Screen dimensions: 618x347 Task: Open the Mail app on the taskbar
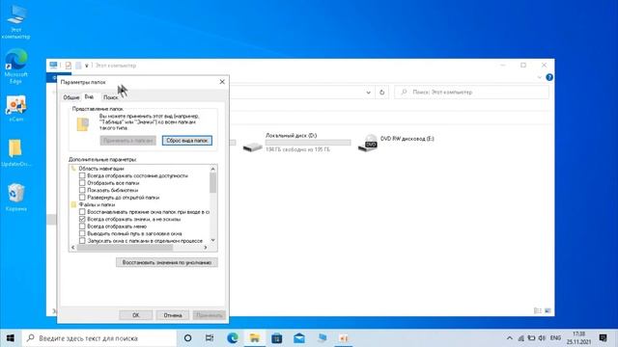(299, 338)
